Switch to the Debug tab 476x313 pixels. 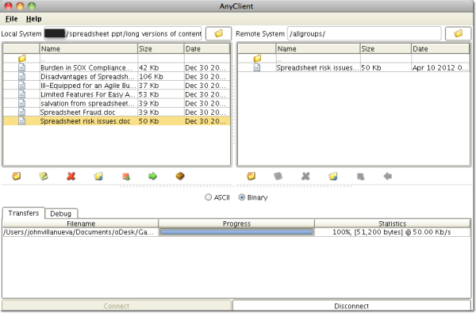(x=61, y=213)
